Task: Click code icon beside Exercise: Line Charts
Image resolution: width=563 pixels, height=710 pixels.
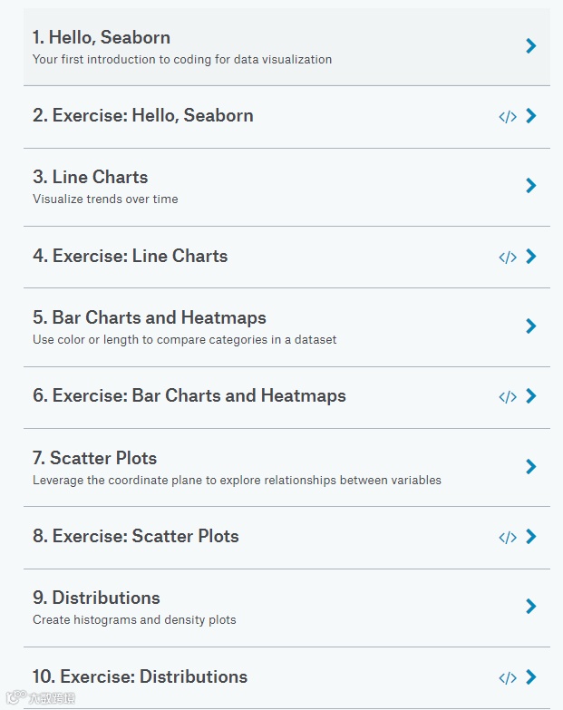Action: (508, 257)
